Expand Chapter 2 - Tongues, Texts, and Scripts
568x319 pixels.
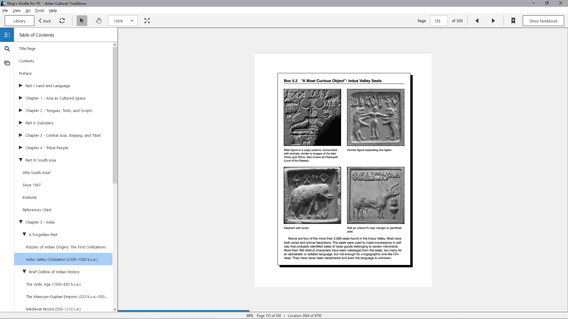point(21,110)
